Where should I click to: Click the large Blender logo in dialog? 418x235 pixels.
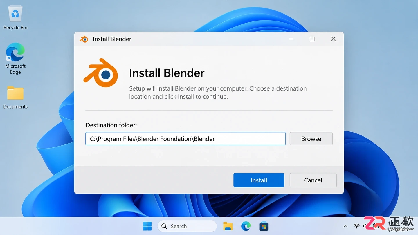tap(101, 73)
